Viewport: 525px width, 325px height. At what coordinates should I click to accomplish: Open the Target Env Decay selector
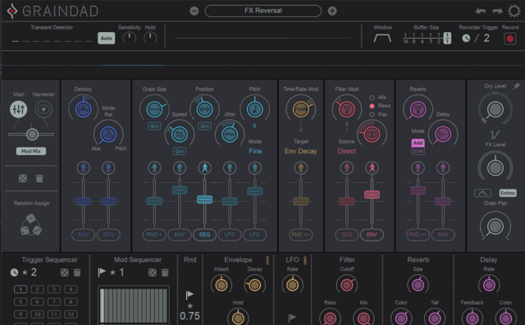coord(301,151)
